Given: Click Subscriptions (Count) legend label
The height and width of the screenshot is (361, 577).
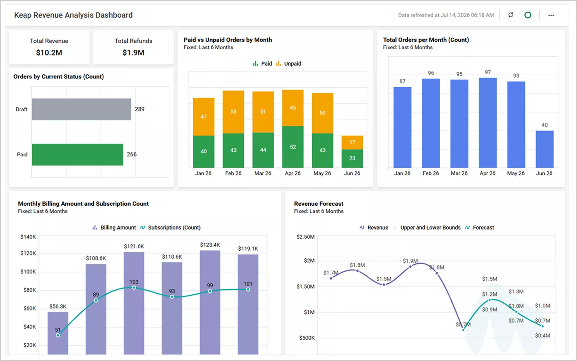Looking at the screenshot, I should 174,227.
